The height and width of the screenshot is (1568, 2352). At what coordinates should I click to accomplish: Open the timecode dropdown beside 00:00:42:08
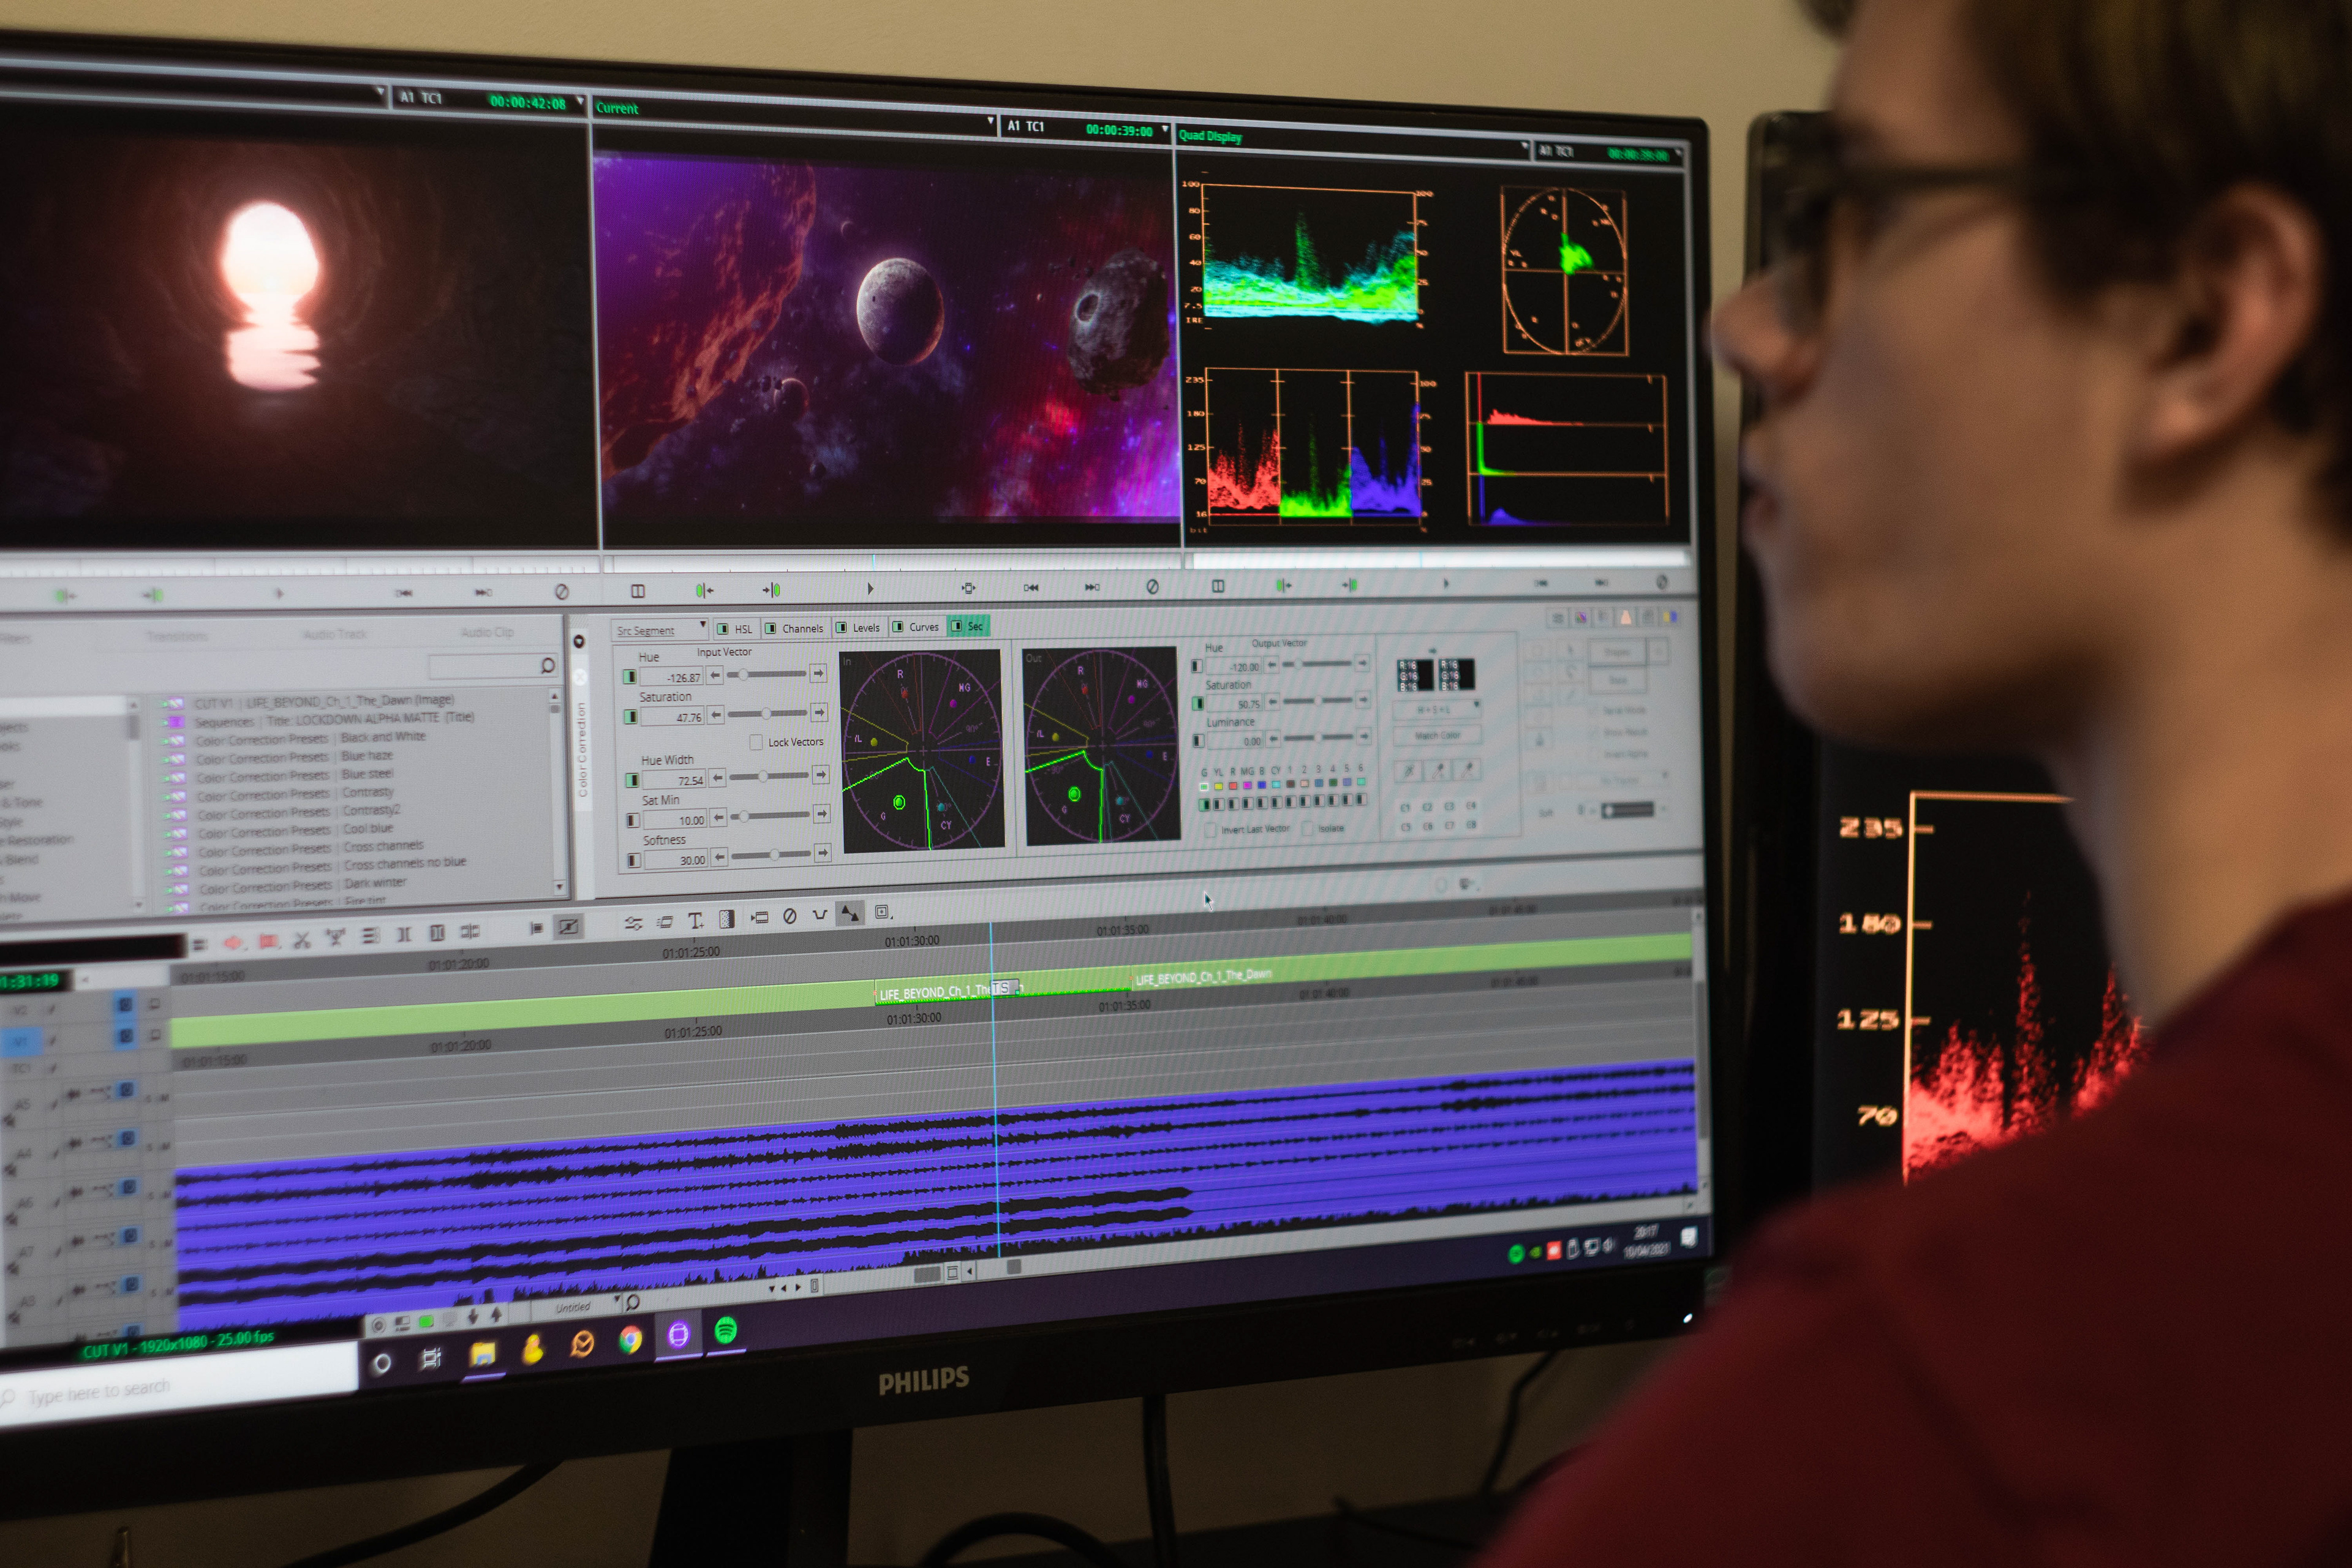click(x=580, y=101)
